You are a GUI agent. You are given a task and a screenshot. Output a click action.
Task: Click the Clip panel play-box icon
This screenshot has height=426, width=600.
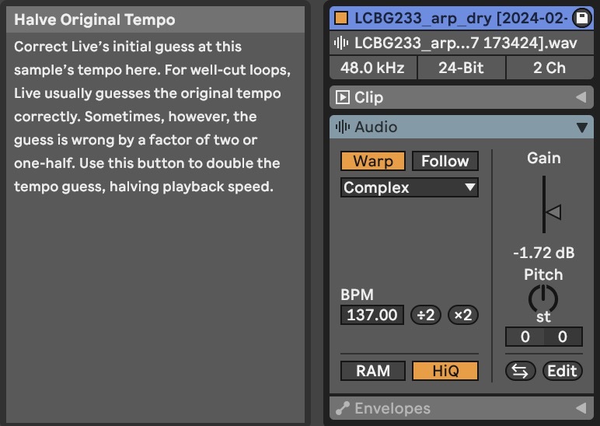342,97
